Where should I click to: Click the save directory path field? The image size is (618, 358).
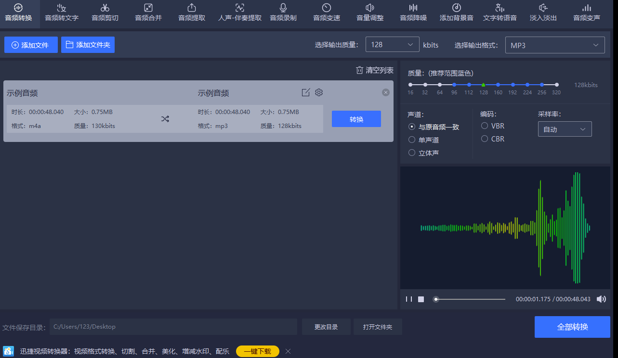tap(173, 327)
